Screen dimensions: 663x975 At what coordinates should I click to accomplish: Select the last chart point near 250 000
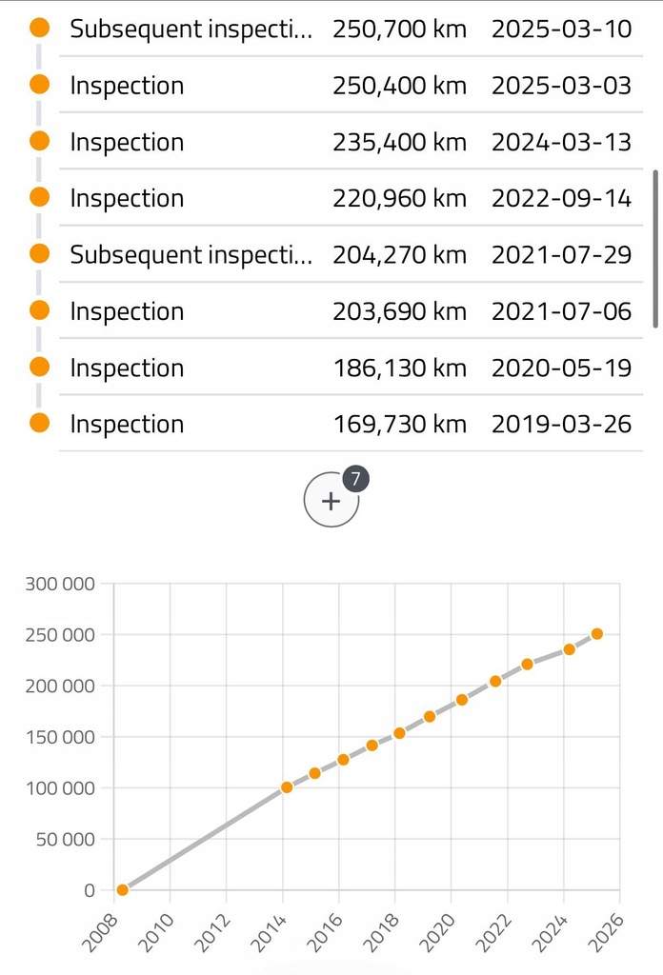click(597, 633)
